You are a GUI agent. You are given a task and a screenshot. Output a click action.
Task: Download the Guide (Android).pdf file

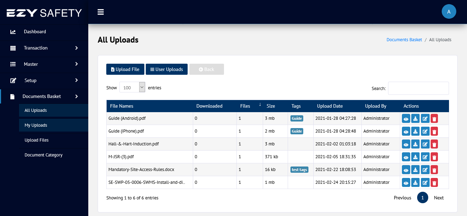415,119
